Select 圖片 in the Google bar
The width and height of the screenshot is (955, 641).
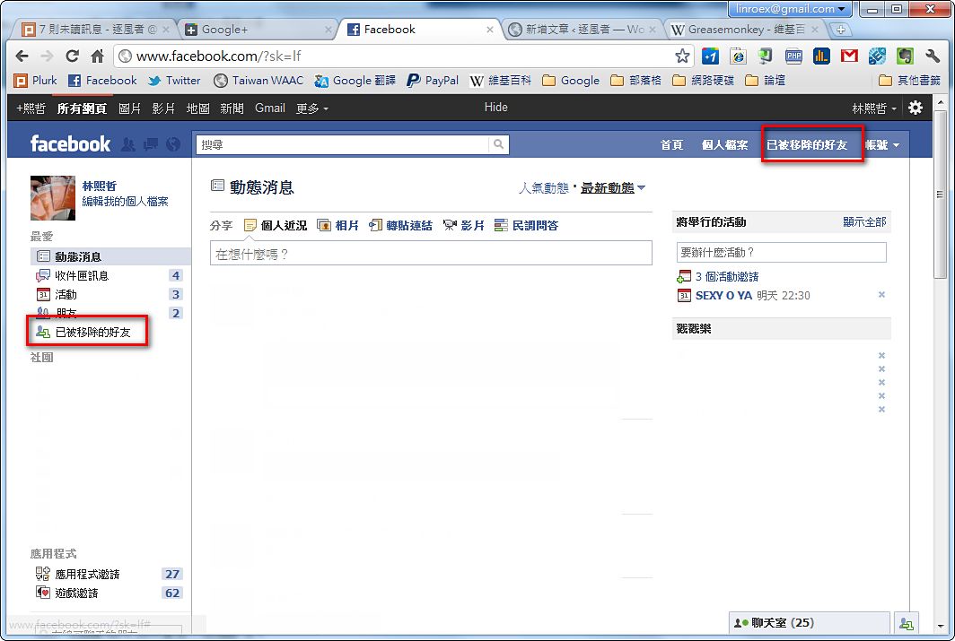129,108
